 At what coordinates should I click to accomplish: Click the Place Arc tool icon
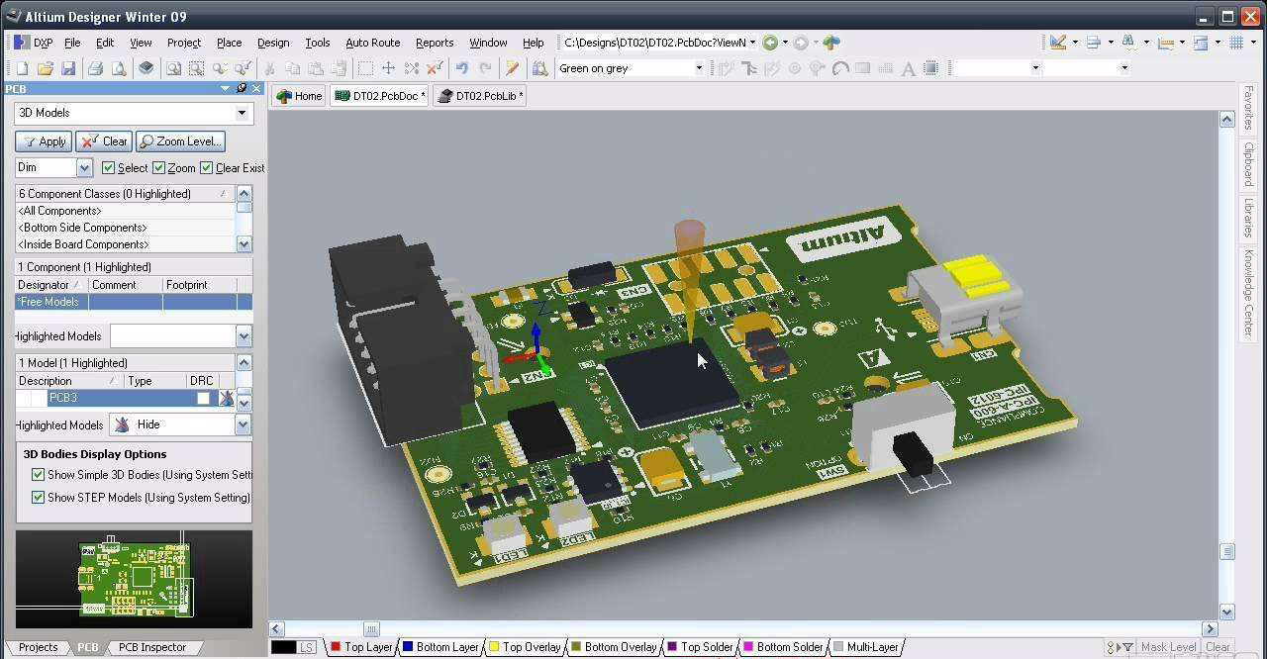(840, 68)
